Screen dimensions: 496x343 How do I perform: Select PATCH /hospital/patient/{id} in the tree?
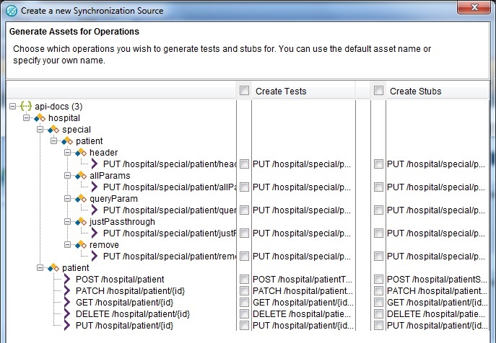[x=124, y=291]
